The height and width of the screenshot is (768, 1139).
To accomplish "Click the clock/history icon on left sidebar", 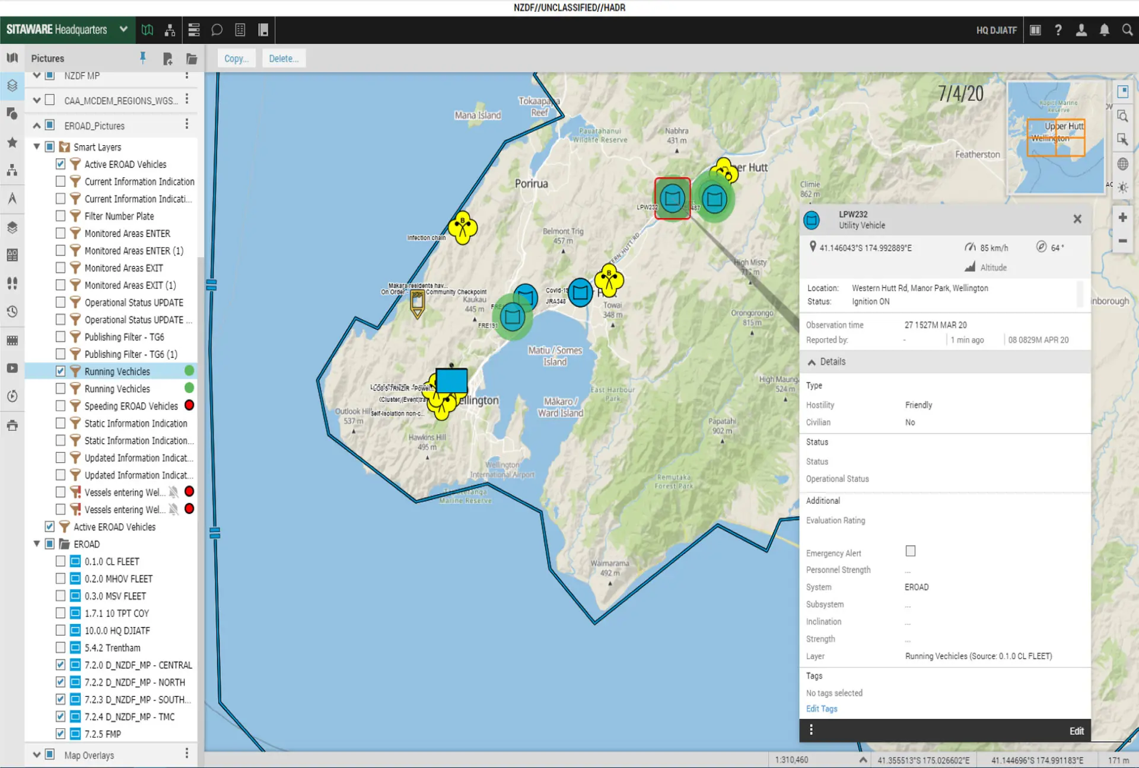I will [x=12, y=311].
